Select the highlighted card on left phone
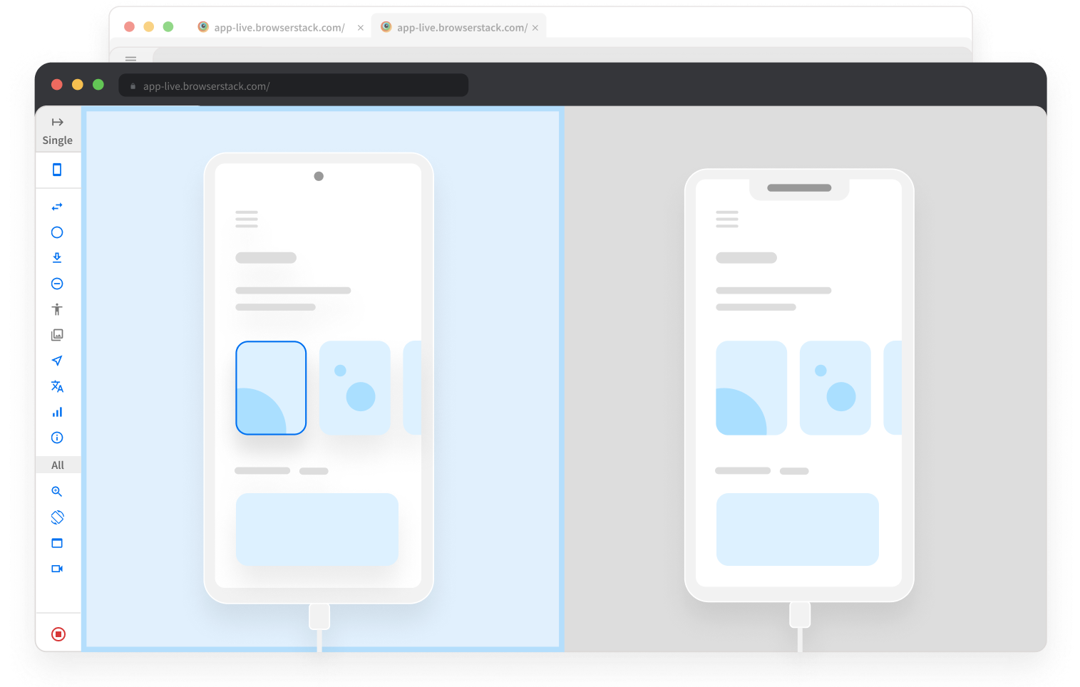The width and height of the screenshot is (1080, 687). [271, 388]
